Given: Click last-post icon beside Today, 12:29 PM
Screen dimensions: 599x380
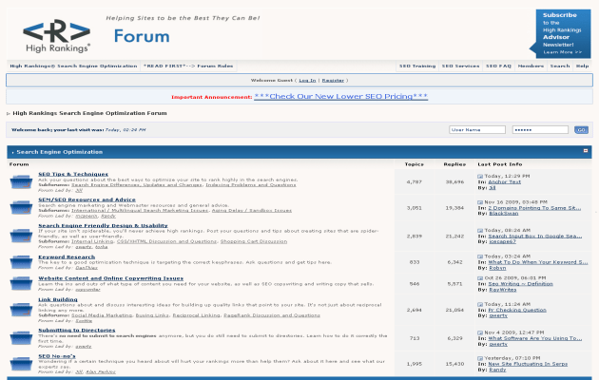Looking at the screenshot, I should pos(480,177).
